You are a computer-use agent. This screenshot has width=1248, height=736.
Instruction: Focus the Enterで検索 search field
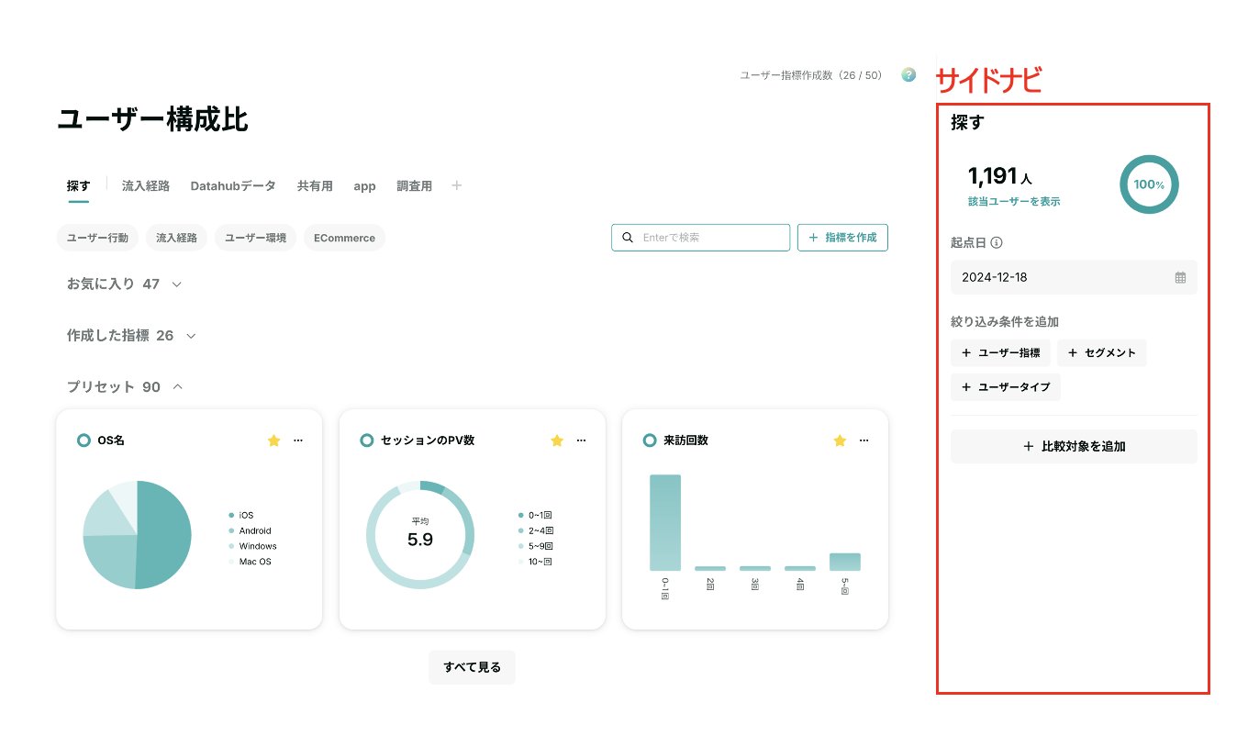click(x=701, y=238)
